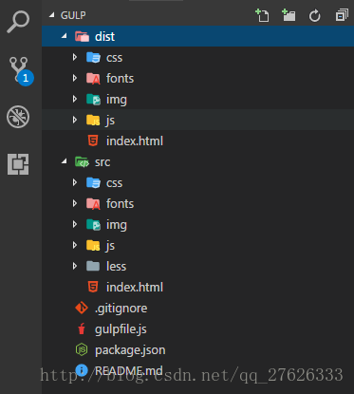Collapse all folders in explorer
The width and height of the screenshot is (354, 394).
342,15
